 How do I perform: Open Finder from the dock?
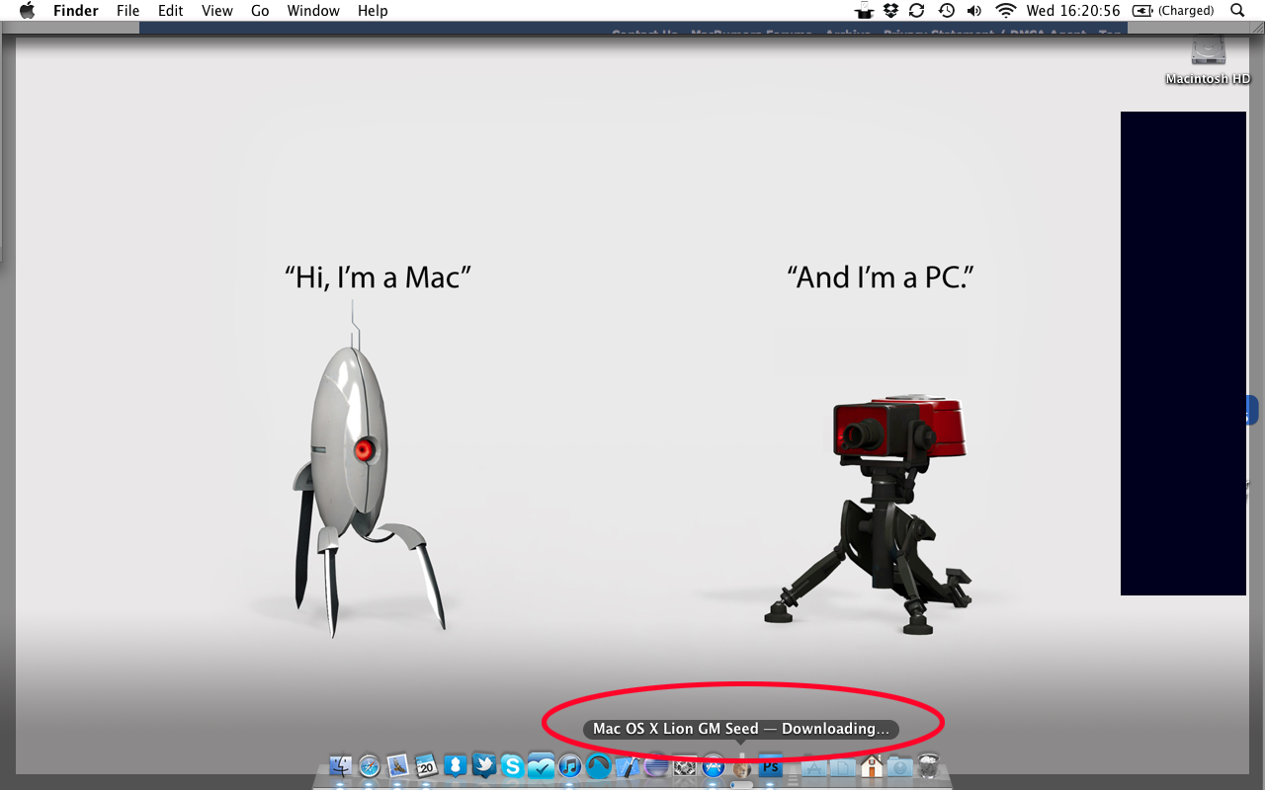pos(340,765)
